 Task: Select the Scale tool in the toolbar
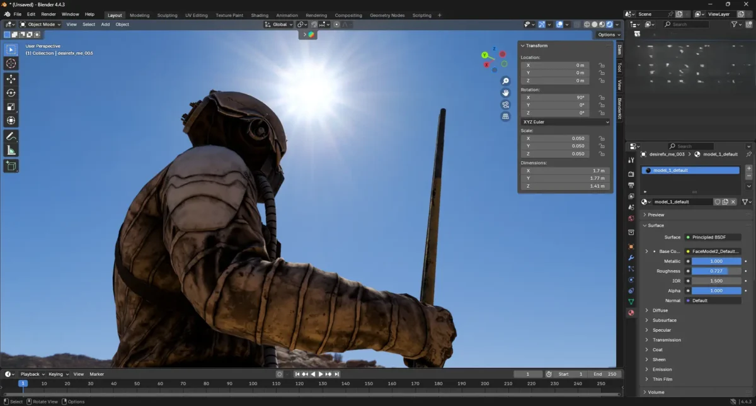11,106
